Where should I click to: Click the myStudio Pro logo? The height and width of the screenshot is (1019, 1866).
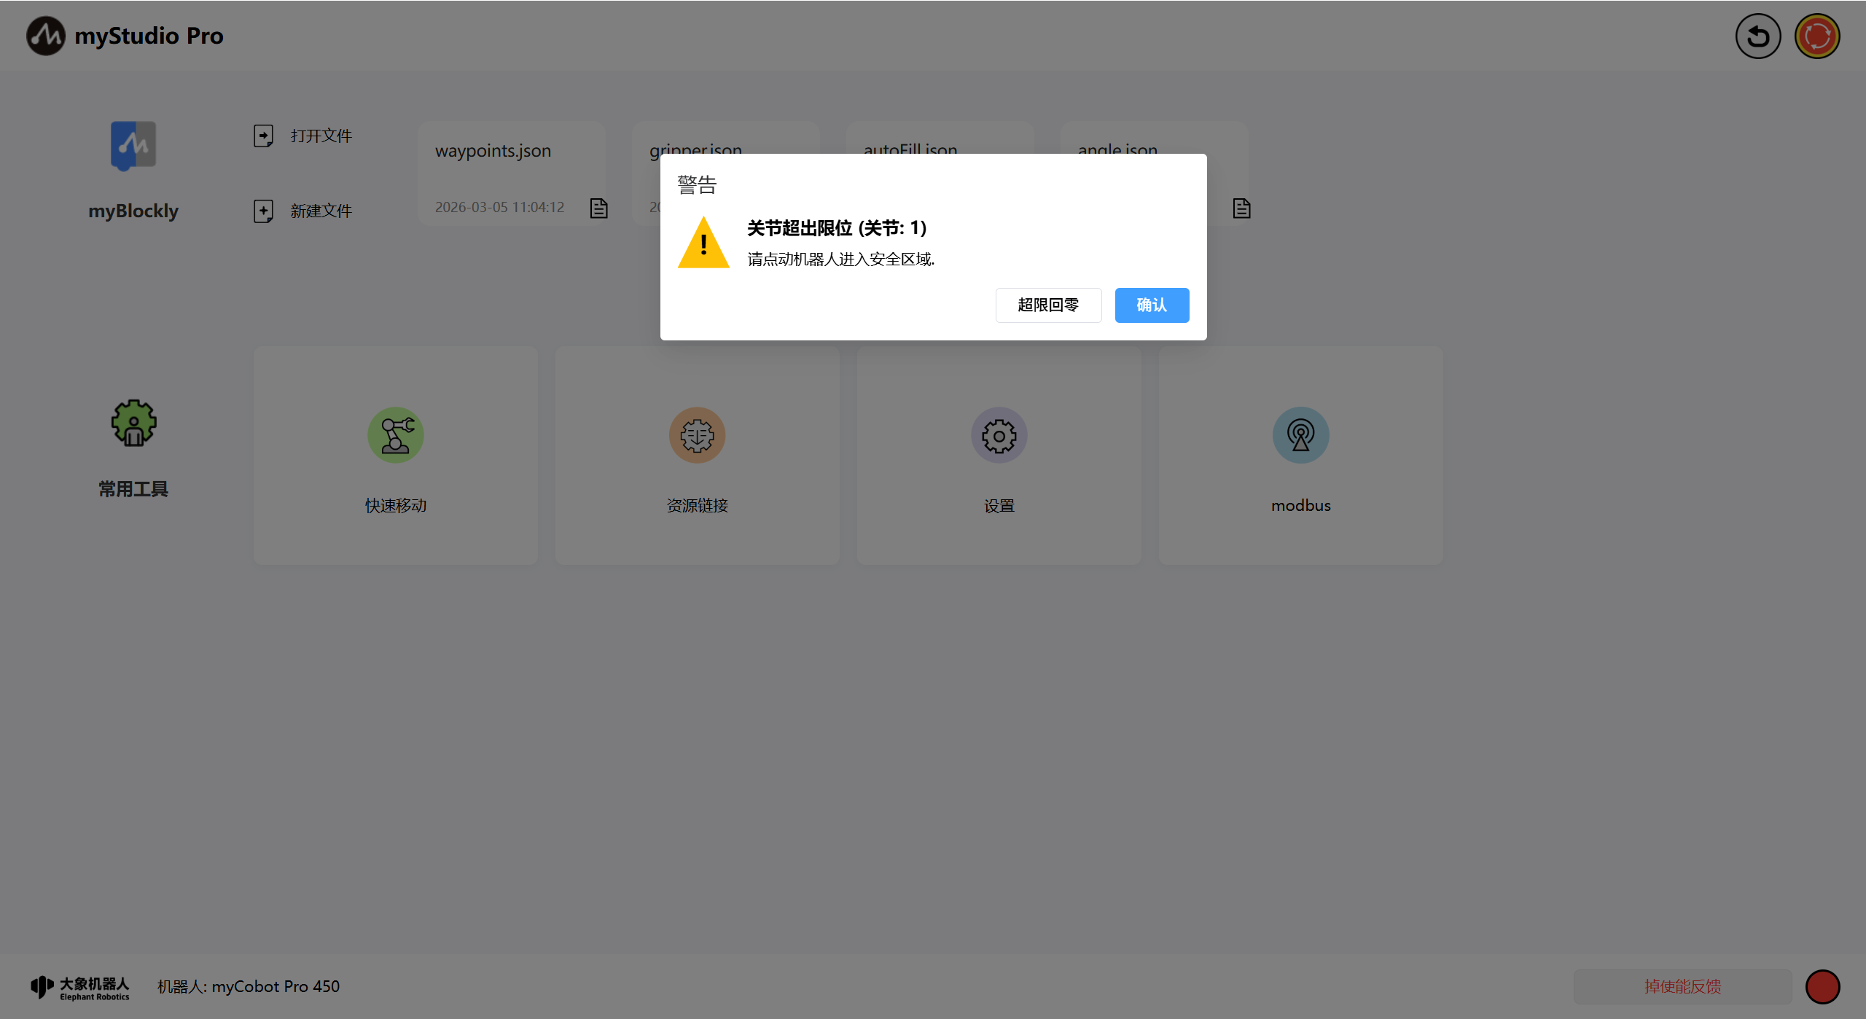point(46,36)
